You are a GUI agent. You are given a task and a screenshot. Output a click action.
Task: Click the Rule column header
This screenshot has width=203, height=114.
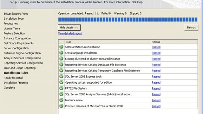108,42
